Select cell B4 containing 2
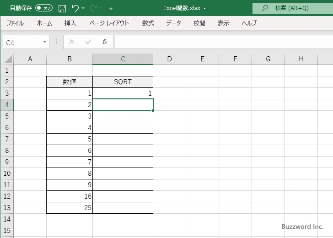Image resolution: width=333 pixels, height=238 pixels. (70, 105)
